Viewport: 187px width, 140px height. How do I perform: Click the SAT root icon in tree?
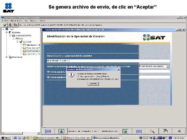pos(7,29)
